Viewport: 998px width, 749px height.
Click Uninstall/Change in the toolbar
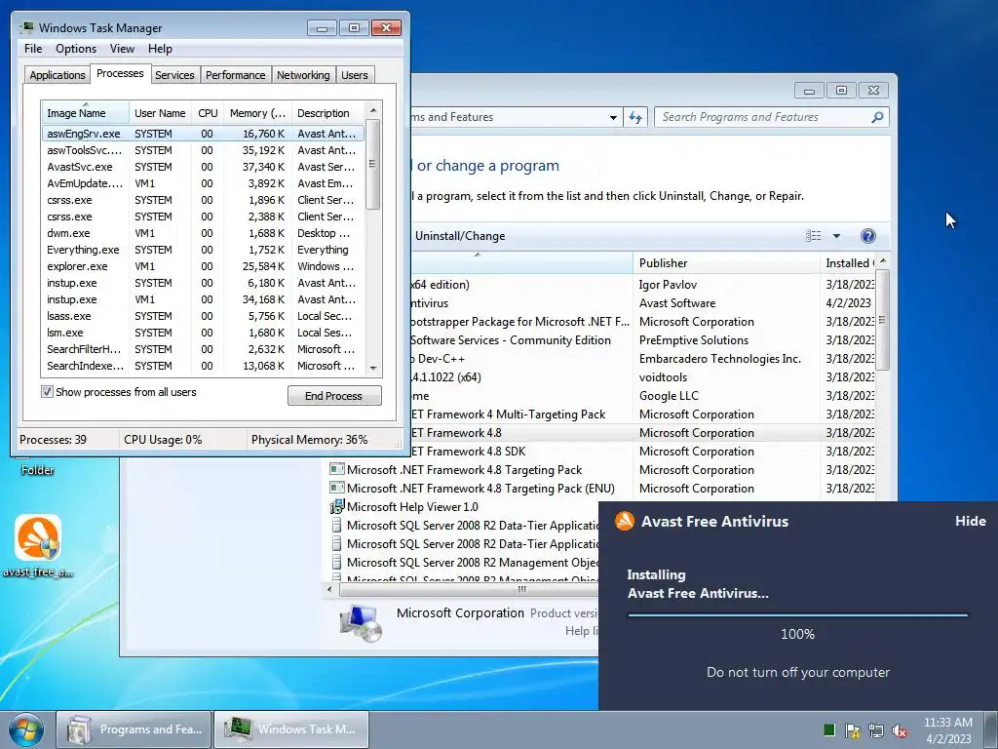tap(460, 236)
